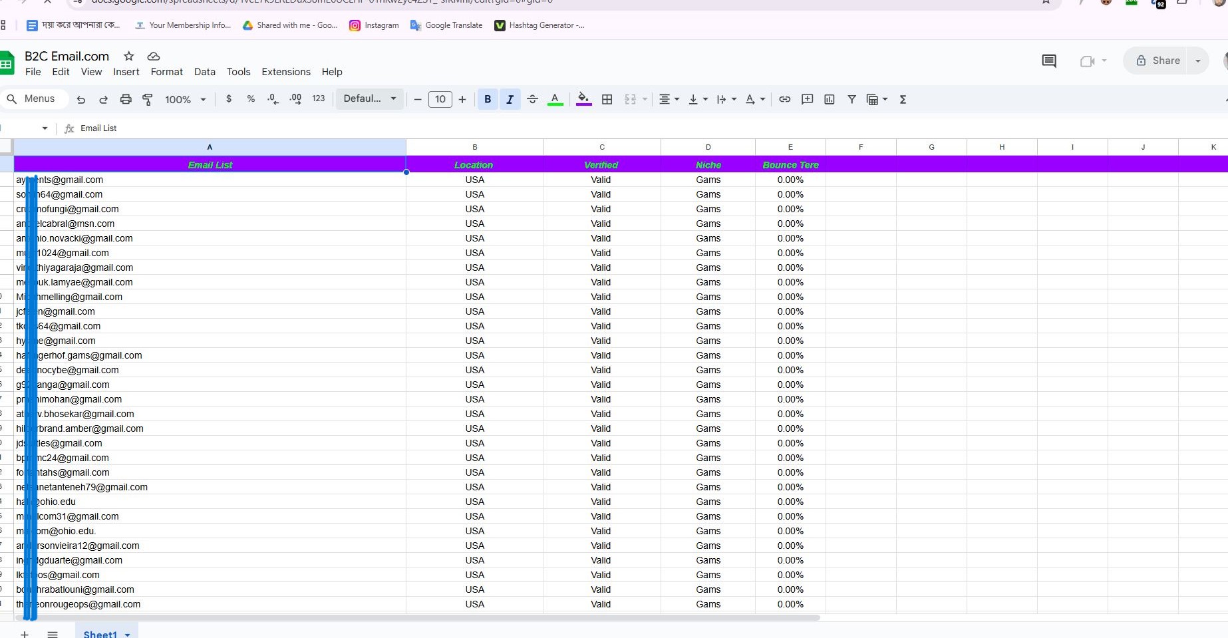Open the Edit menu

click(61, 72)
